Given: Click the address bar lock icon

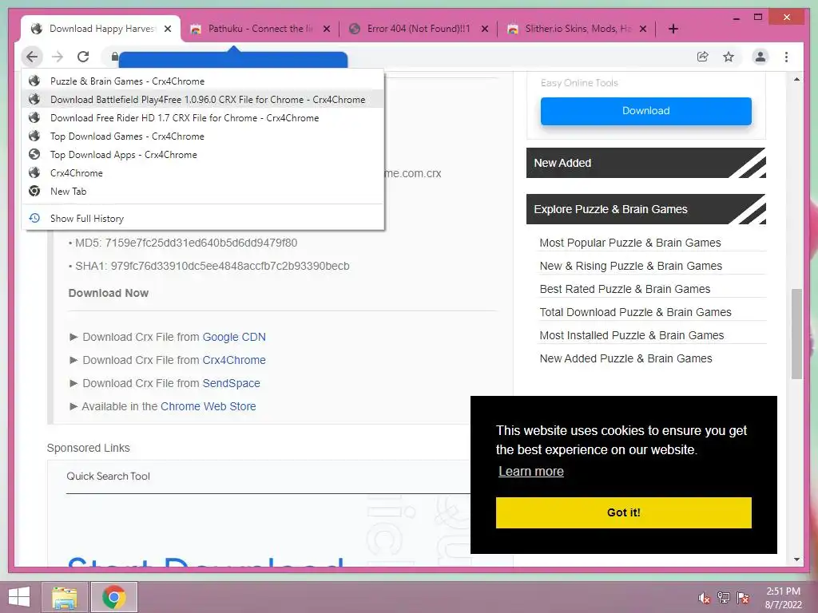Looking at the screenshot, I should [114, 57].
